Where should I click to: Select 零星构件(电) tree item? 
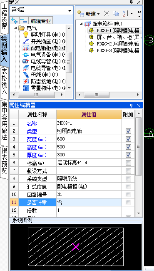(x=44, y=88)
